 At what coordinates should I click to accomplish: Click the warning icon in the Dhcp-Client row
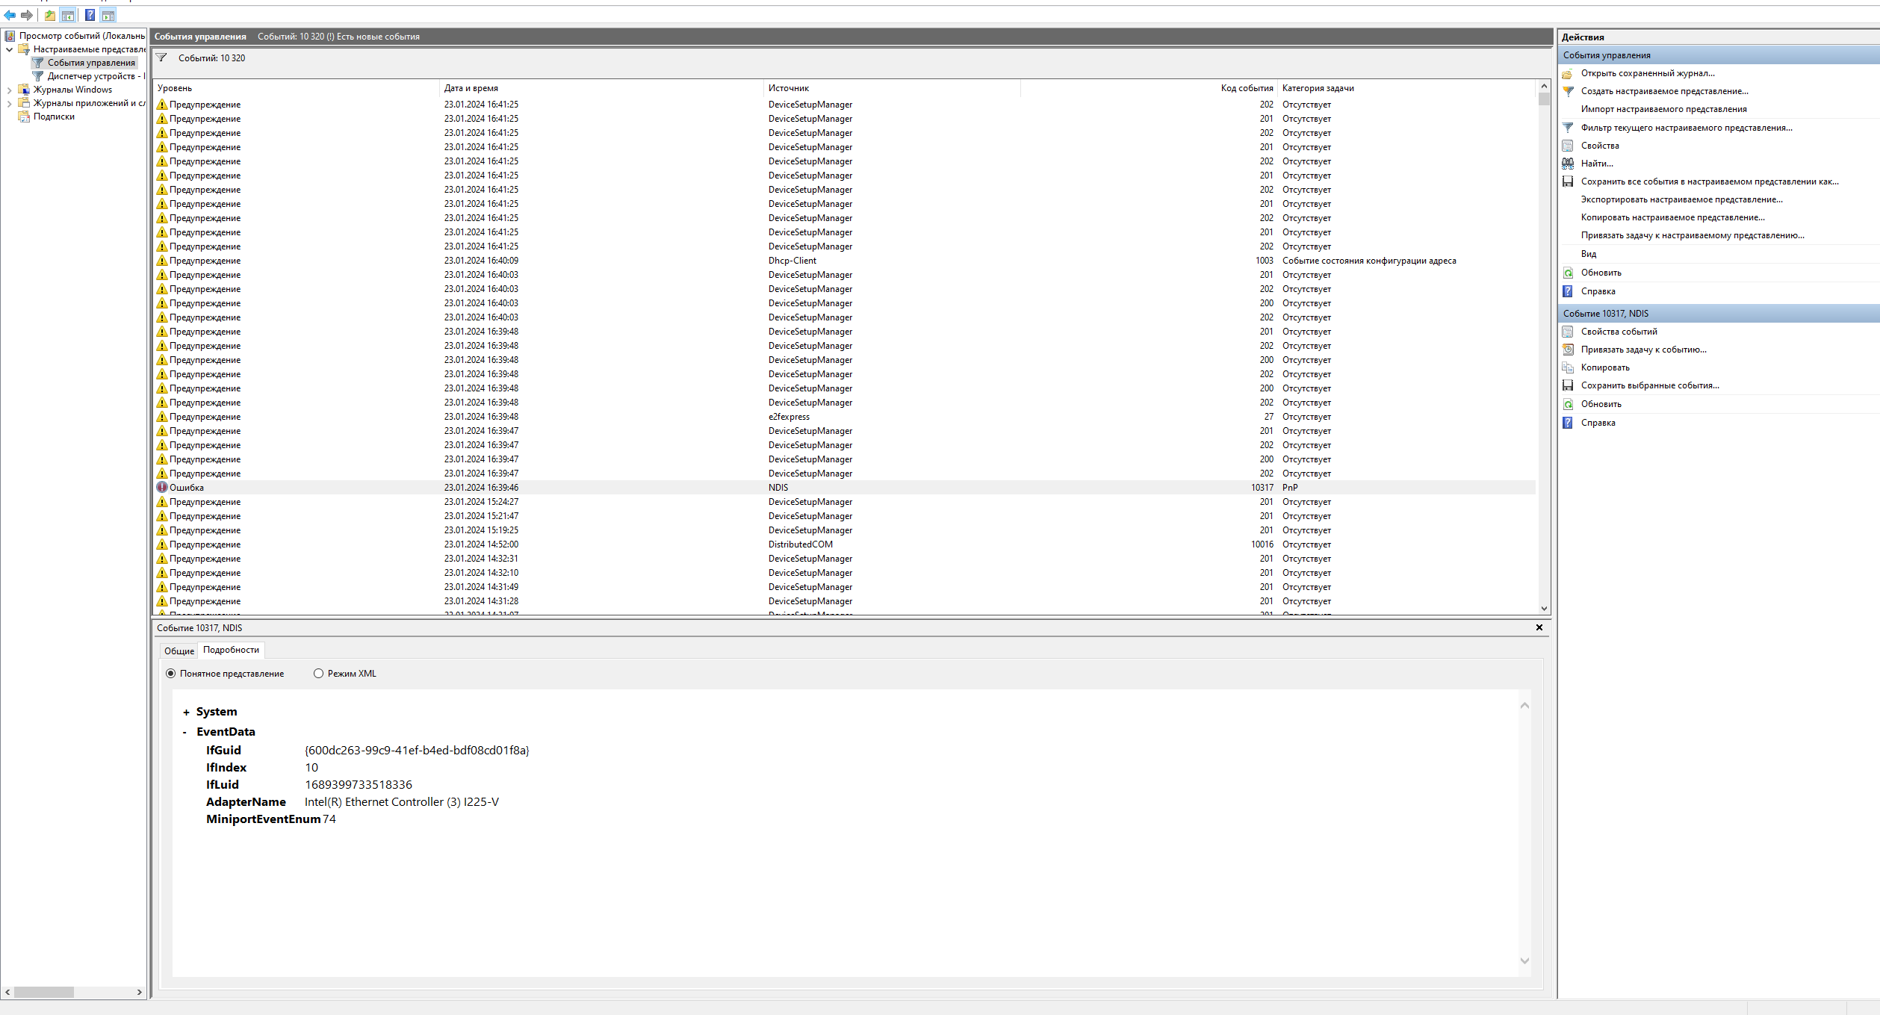pos(162,261)
